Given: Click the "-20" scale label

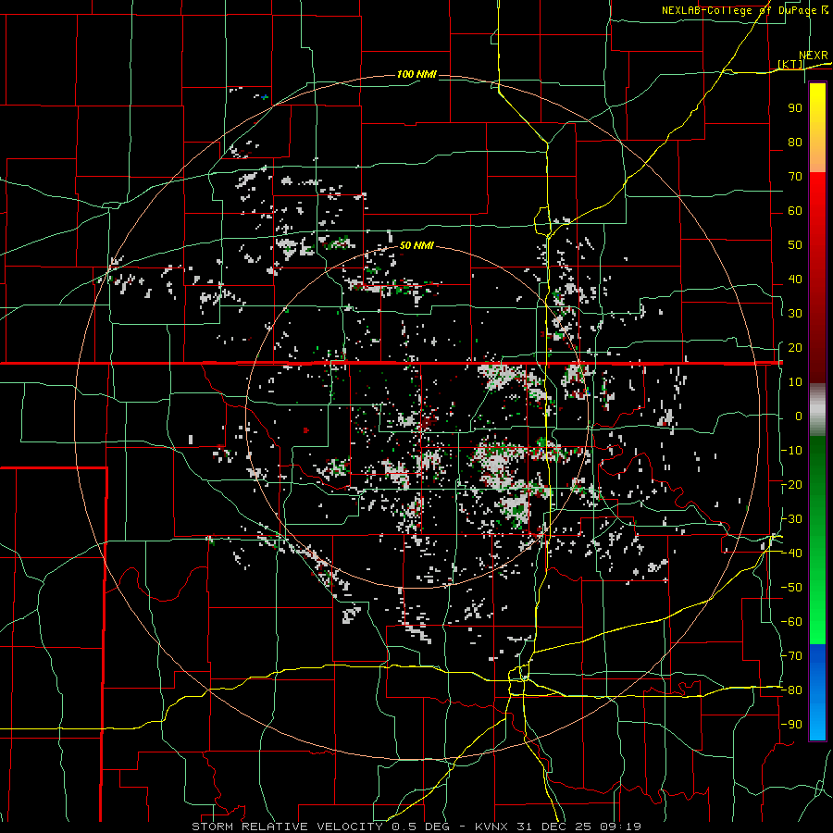Looking at the screenshot, I should pyautogui.click(x=791, y=484).
